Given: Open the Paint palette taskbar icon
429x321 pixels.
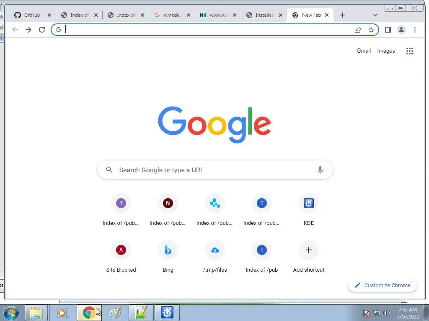Looking at the screenshot, I should click(x=115, y=313).
